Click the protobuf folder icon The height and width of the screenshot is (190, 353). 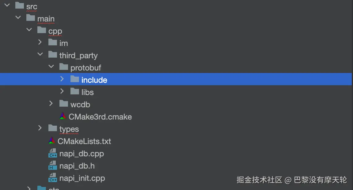(x=64, y=67)
